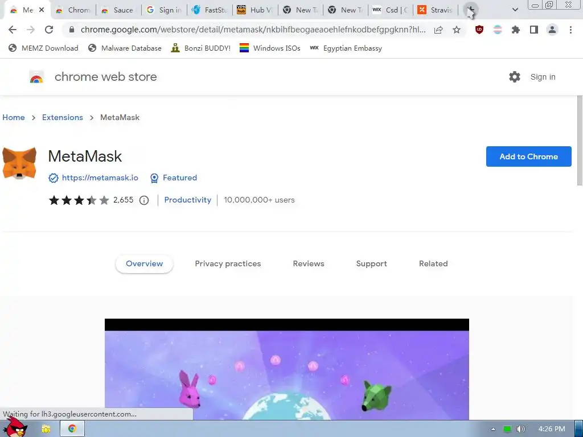
Task: Switch to the Google Sign in tab
Action: point(164,10)
